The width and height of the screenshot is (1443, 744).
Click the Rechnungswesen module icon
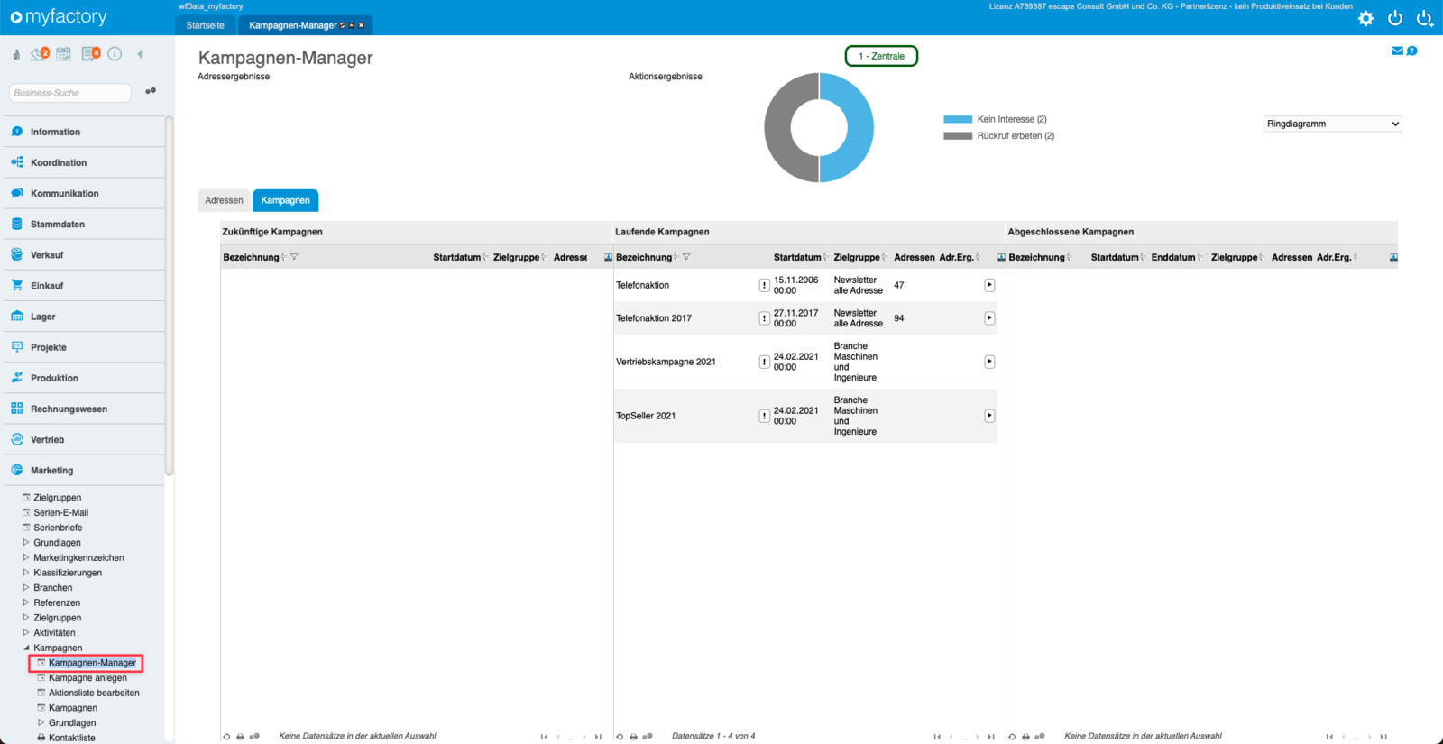[17, 409]
